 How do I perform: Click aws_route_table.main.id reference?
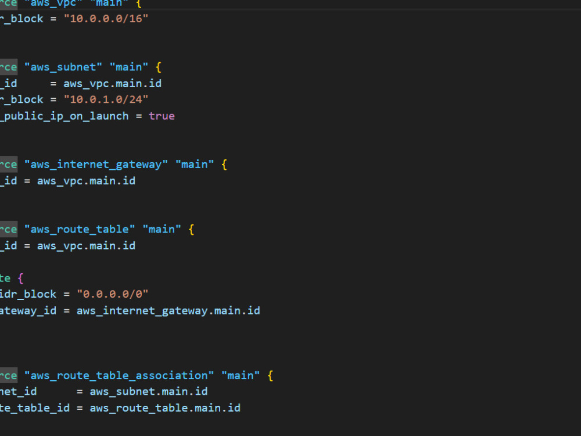[x=165, y=408]
